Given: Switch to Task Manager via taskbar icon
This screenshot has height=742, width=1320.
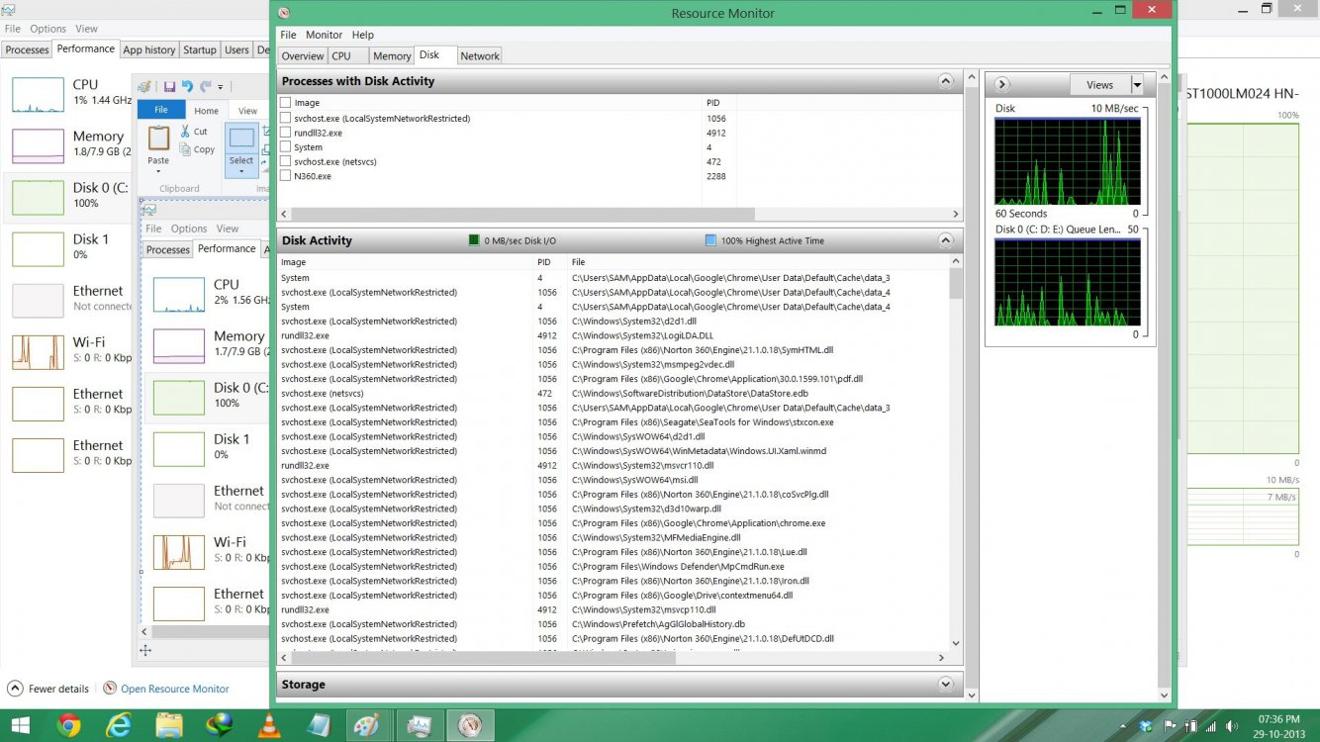Looking at the screenshot, I should click(419, 725).
